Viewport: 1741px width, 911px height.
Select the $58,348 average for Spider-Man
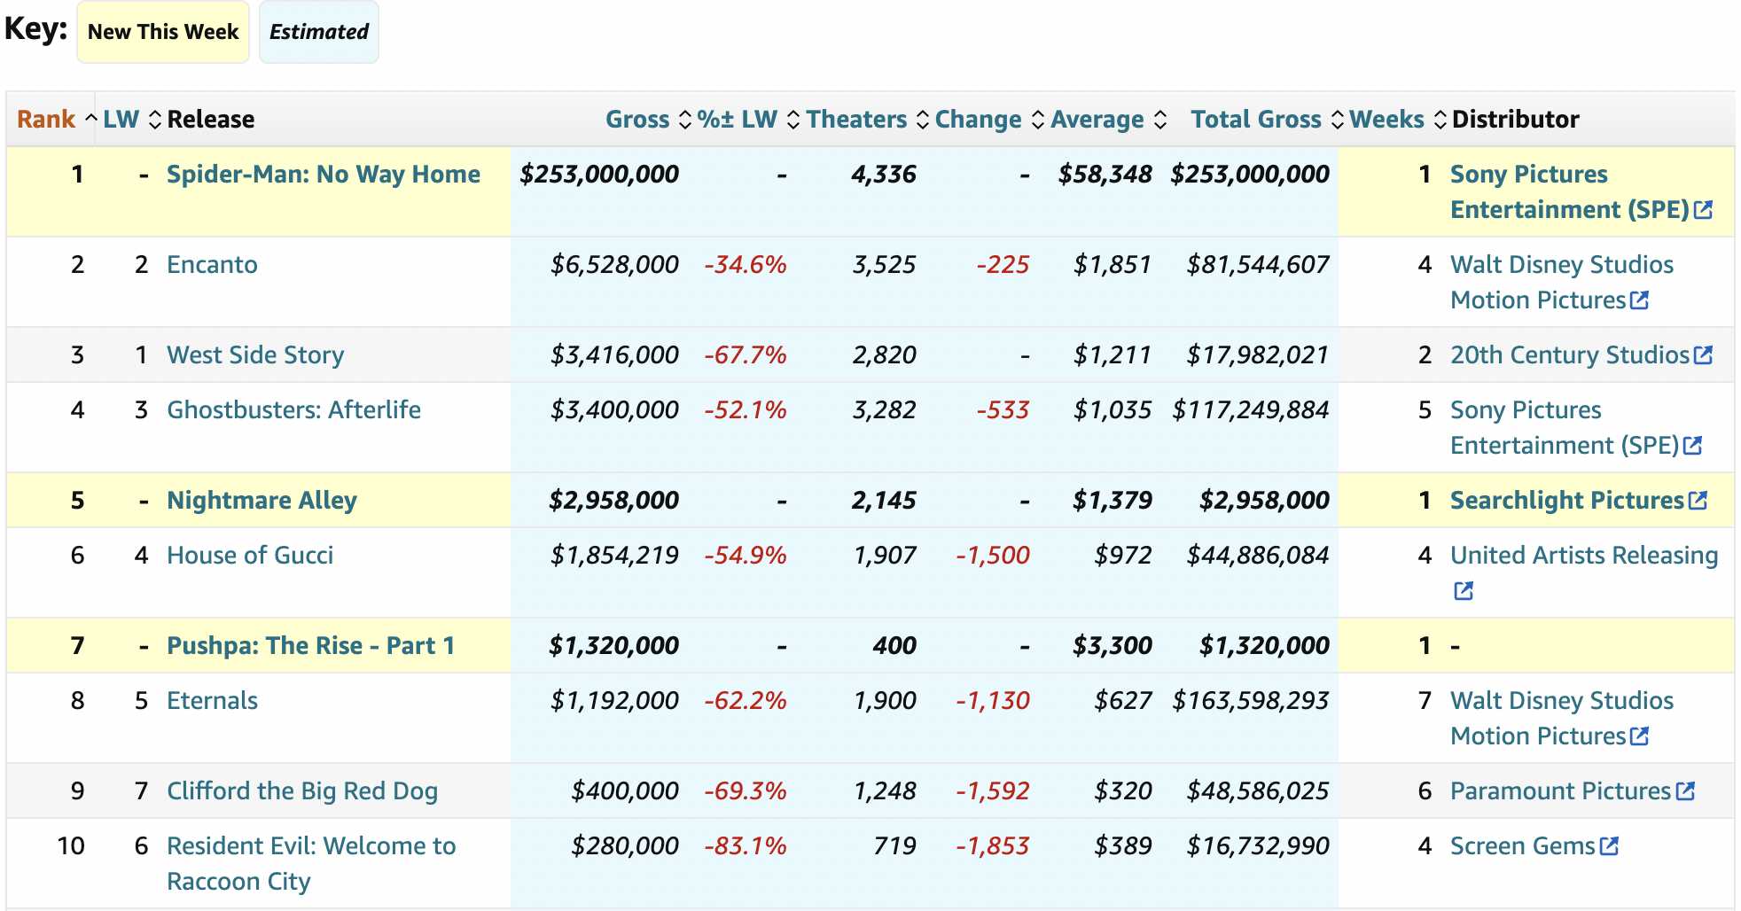pyautogui.click(x=1105, y=175)
